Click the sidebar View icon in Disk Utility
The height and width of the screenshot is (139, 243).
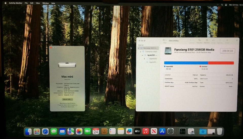click(164, 40)
